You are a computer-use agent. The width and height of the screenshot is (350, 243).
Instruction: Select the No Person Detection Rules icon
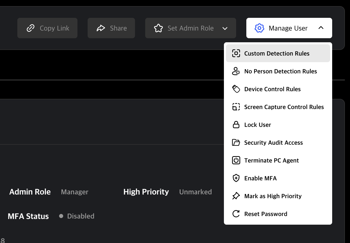pyautogui.click(x=236, y=71)
